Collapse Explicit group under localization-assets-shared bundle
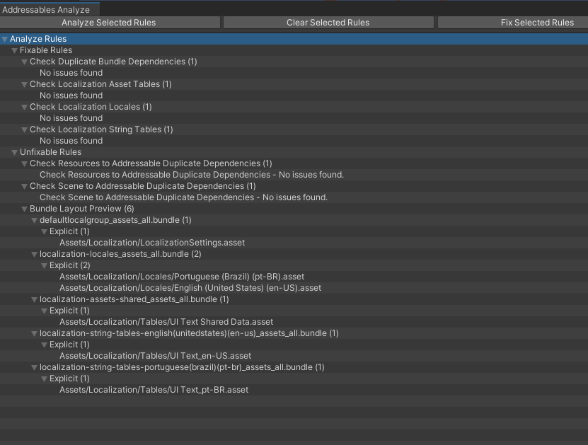This screenshot has height=445, width=588. [44, 310]
